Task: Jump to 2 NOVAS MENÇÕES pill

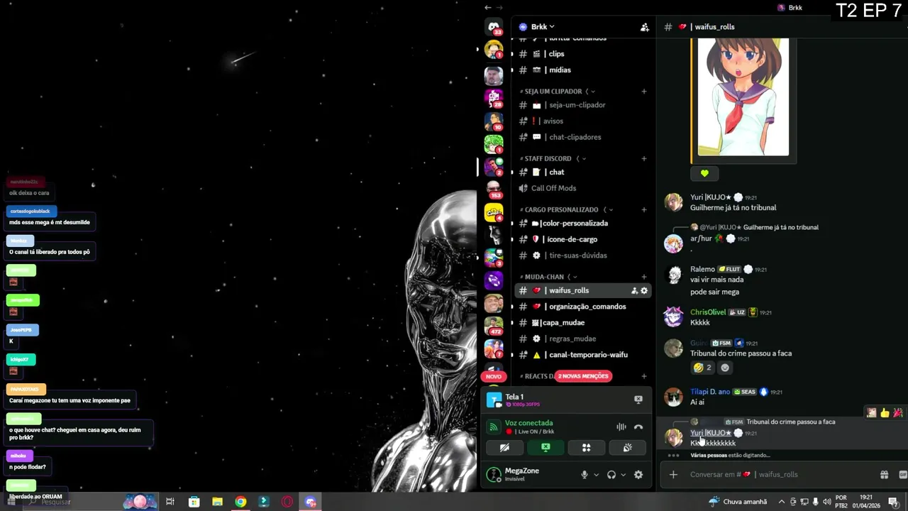Action: [x=583, y=376]
